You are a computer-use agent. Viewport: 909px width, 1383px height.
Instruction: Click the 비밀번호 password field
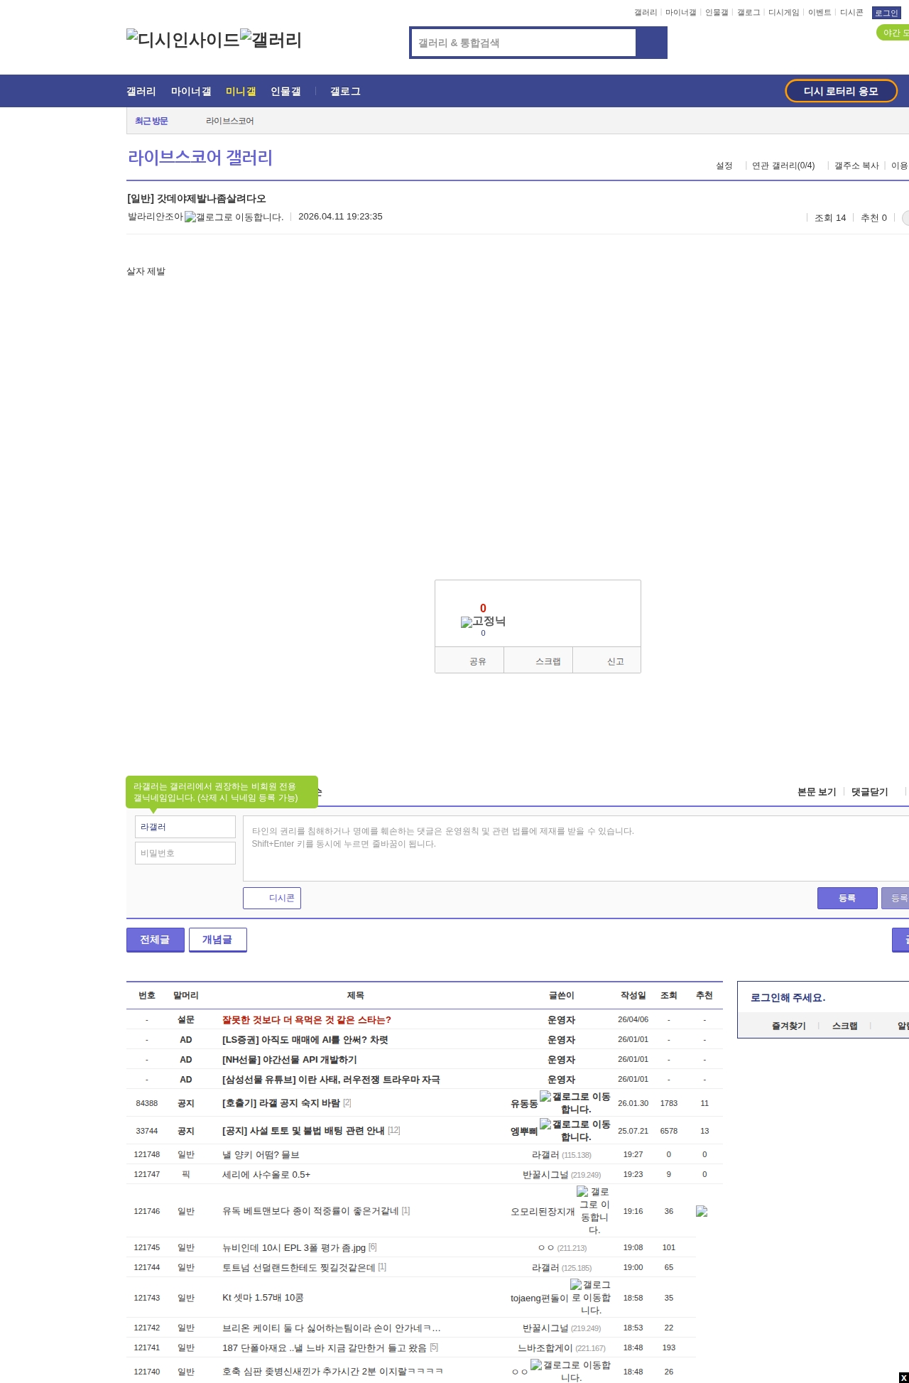(x=185, y=853)
